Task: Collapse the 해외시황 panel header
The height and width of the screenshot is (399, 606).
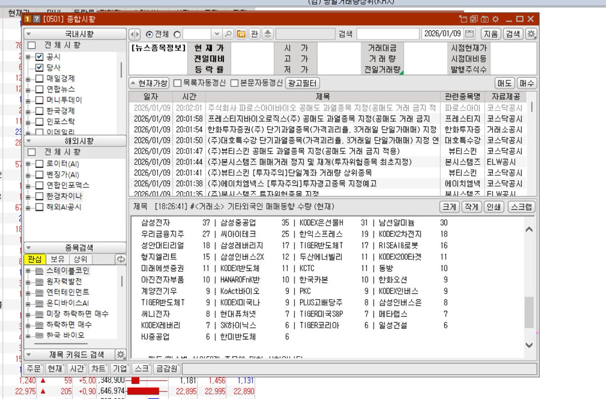Action: 75,141
